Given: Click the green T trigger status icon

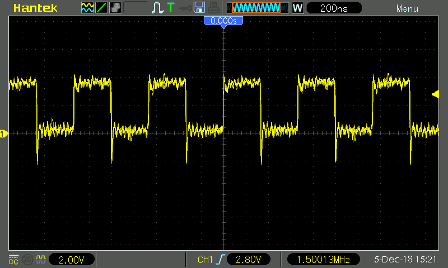Looking at the screenshot, I should [170, 8].
